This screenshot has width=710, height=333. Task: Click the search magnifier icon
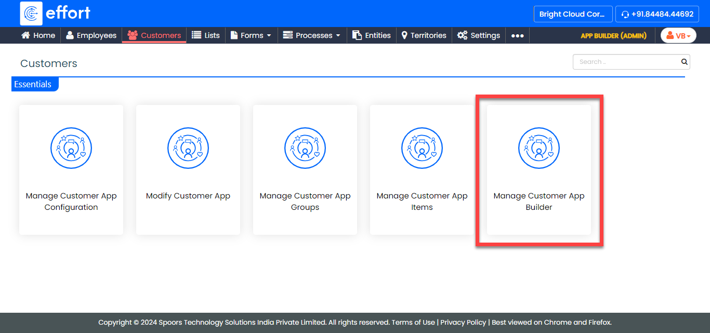(684, 62)
